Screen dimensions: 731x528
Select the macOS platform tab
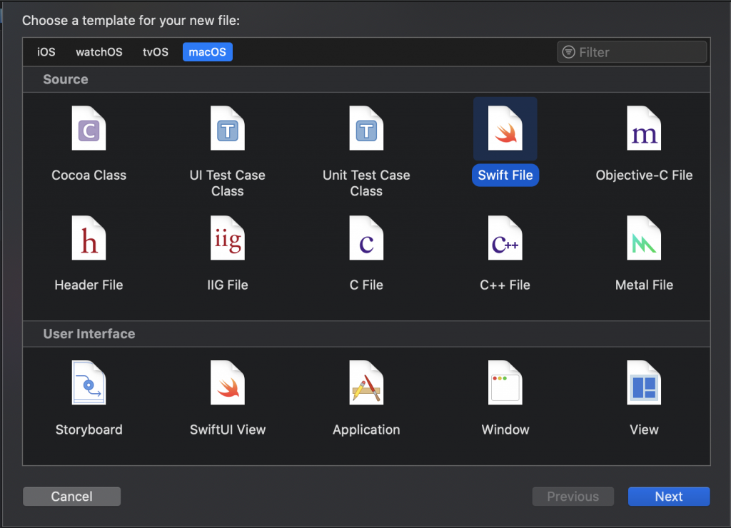click(208, 51)
